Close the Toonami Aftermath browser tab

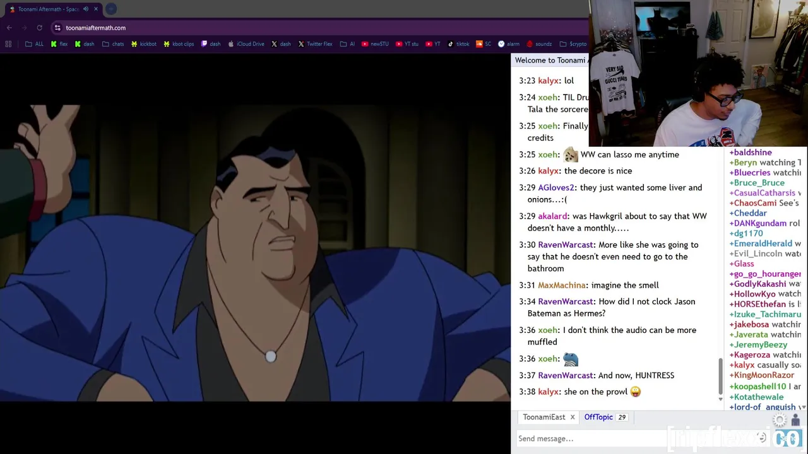[96, 9]
